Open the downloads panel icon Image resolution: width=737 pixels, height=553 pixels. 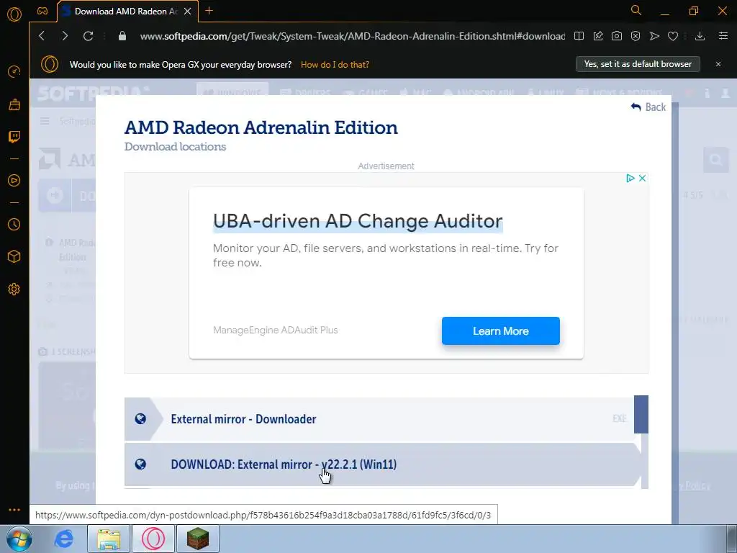700,36
